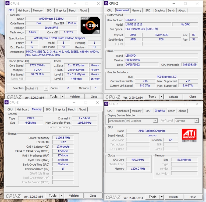Screen dimensions: 206x202
Task: Click the CPU-Z app icon in top-left window title bar
Action: point(8,3)
